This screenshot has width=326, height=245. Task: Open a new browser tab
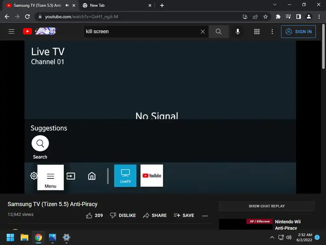click(162, 5)
